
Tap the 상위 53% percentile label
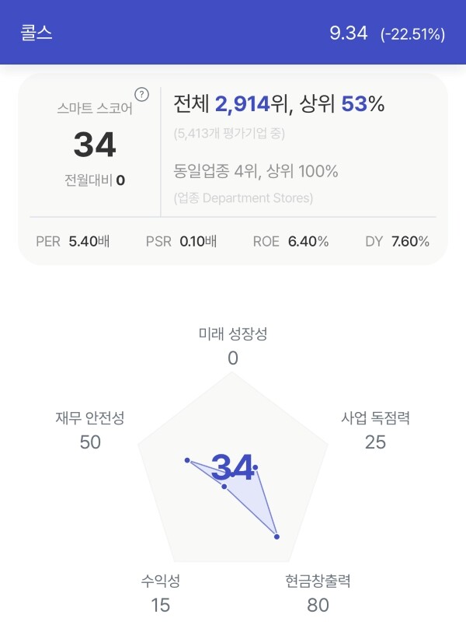(342, 103)
